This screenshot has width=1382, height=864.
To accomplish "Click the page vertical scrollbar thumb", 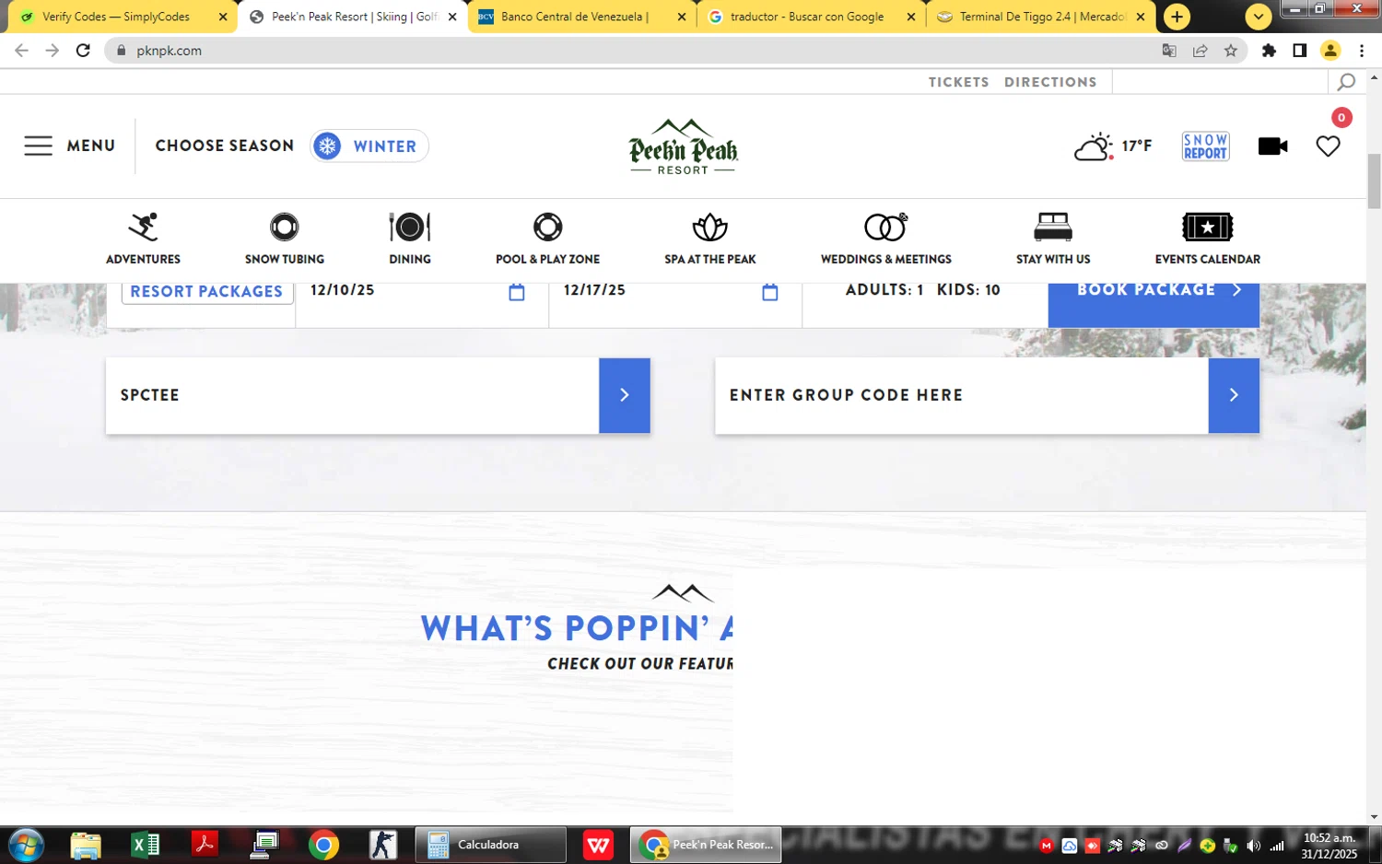I will [1374, 181].
